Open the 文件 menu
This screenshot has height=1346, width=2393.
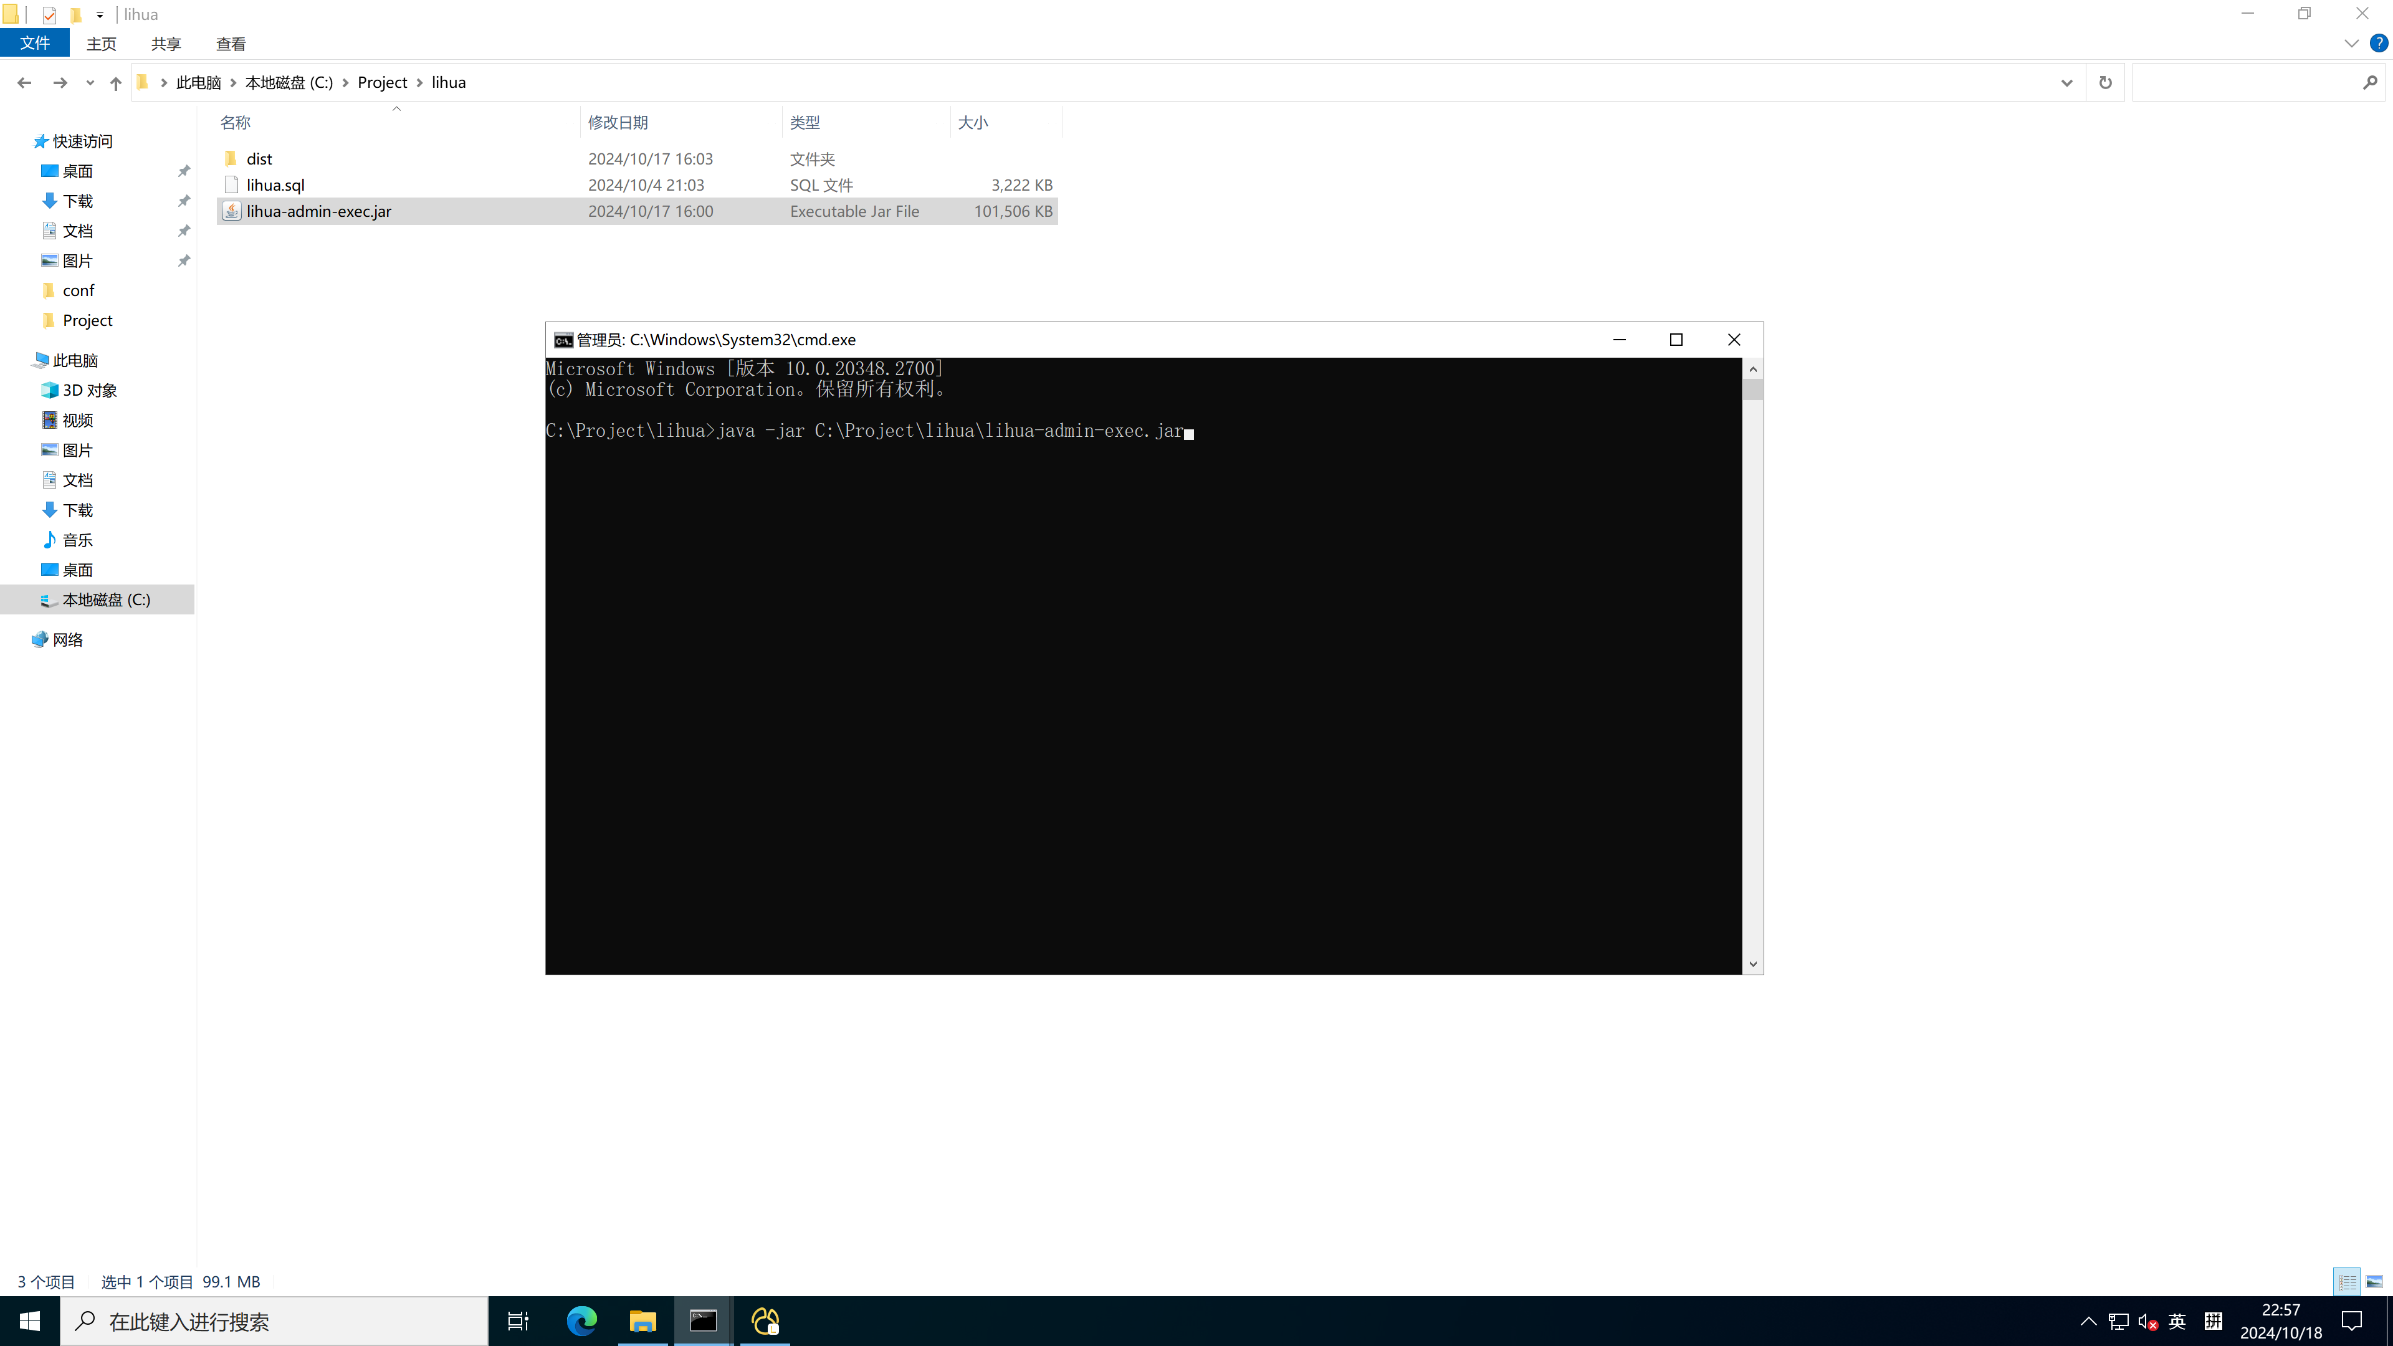click(x=36, y=43)
